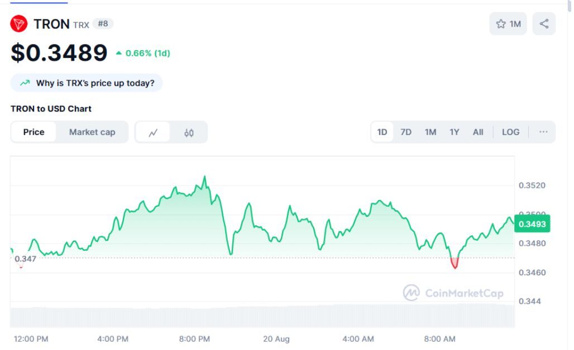Image resolution: width=574 pixels, height=350 pixels.
Task: Select the 7D time range tab
Action: (x=405, y=132)
